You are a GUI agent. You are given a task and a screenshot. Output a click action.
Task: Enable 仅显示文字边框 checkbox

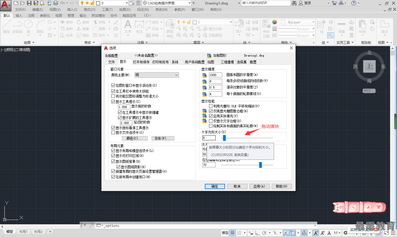211,121
